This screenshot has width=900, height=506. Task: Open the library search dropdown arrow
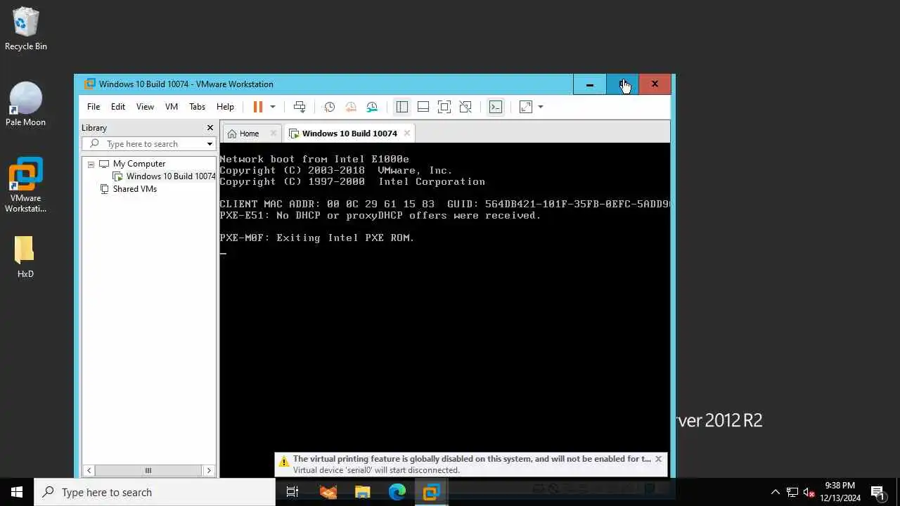click(210, 144)
